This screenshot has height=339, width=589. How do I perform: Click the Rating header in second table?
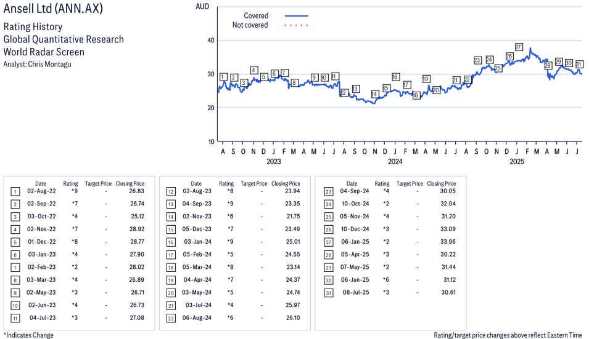click(x=226, y=183)
